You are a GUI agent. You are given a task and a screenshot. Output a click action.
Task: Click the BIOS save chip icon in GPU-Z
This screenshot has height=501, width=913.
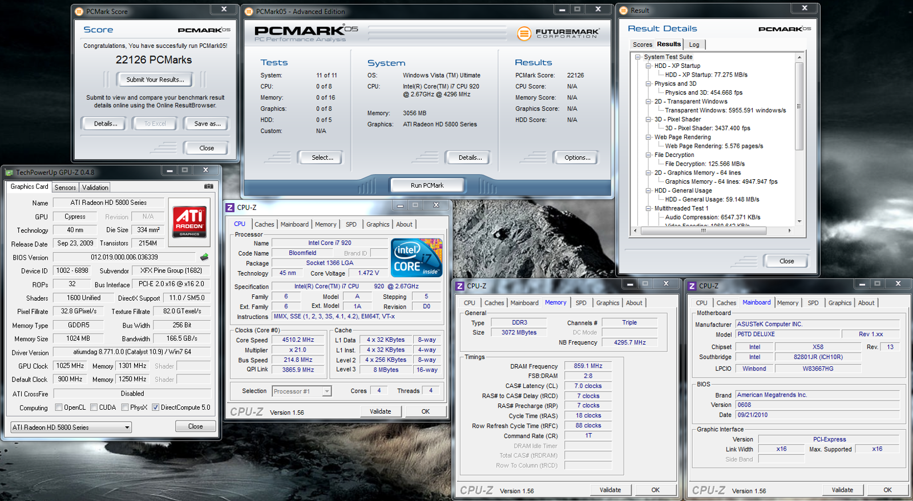point(204,257)
